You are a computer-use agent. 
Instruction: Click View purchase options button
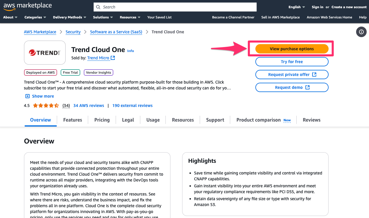tap(292, 49)
